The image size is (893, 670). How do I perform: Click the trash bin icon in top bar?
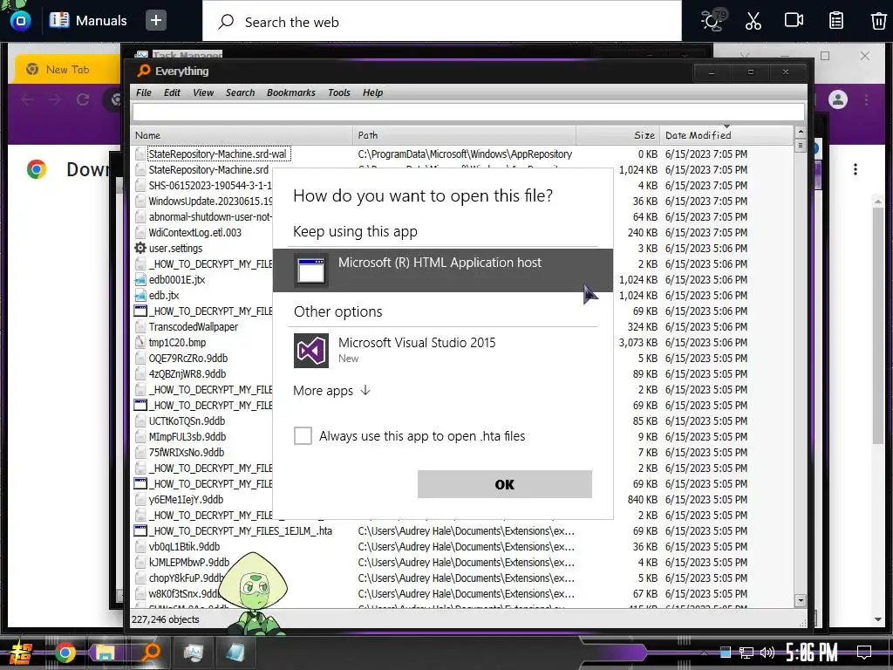878,21
